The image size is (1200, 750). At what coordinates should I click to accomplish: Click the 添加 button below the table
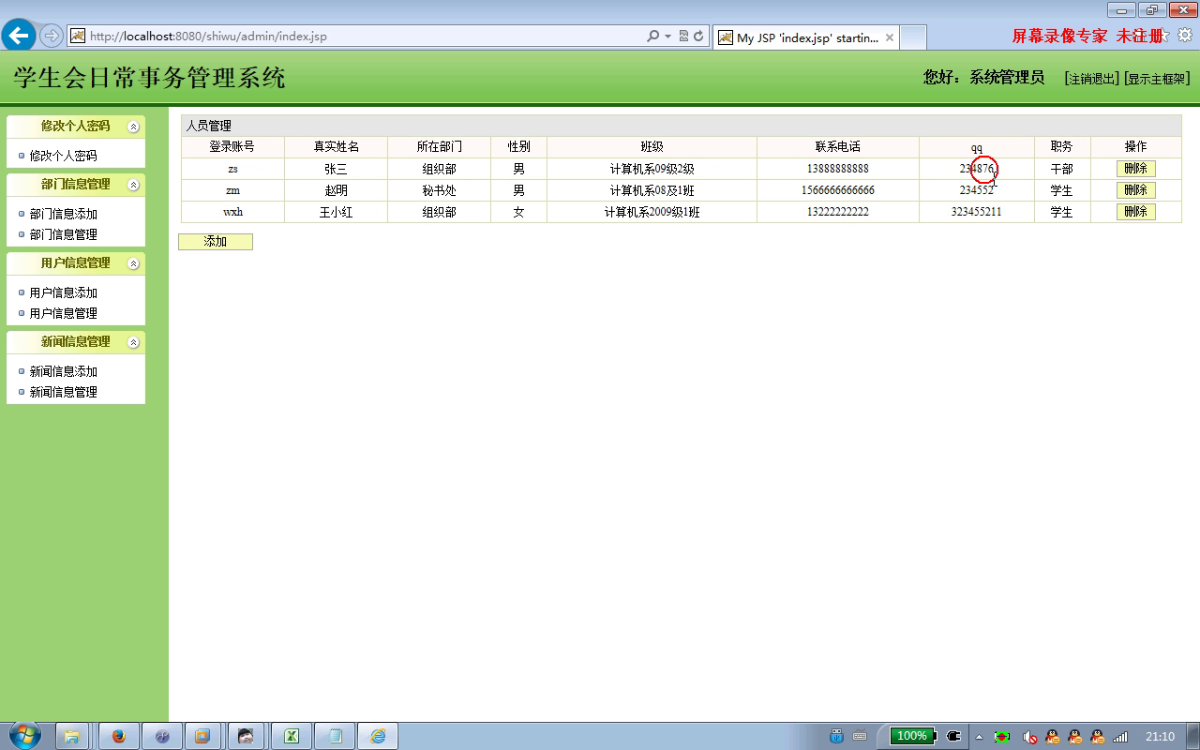[216, 242]
